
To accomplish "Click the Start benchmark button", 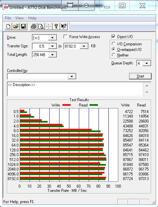I will 140,76.
